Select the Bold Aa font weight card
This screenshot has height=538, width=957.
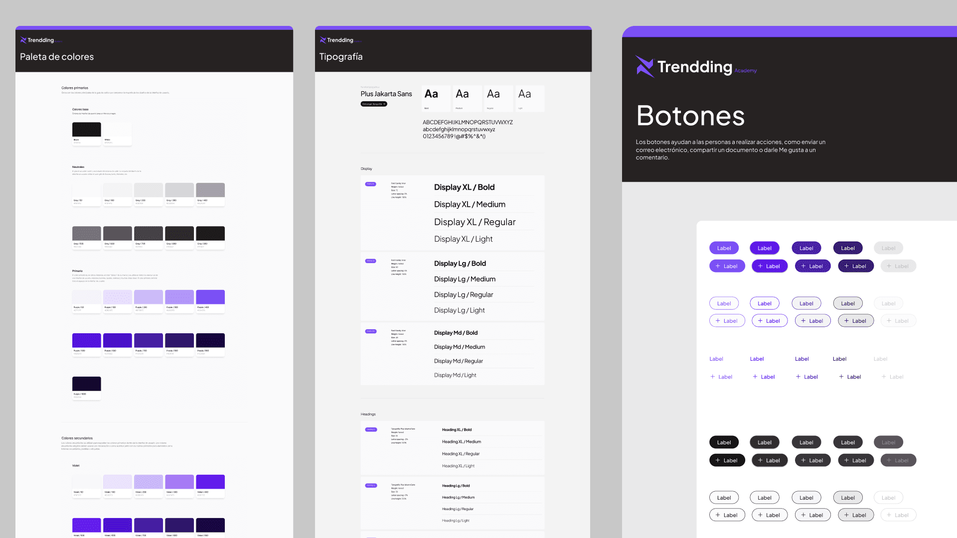[x=436, y=98]
